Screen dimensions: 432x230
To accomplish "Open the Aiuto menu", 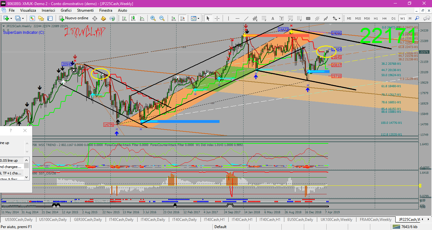I will pos(122,10).
